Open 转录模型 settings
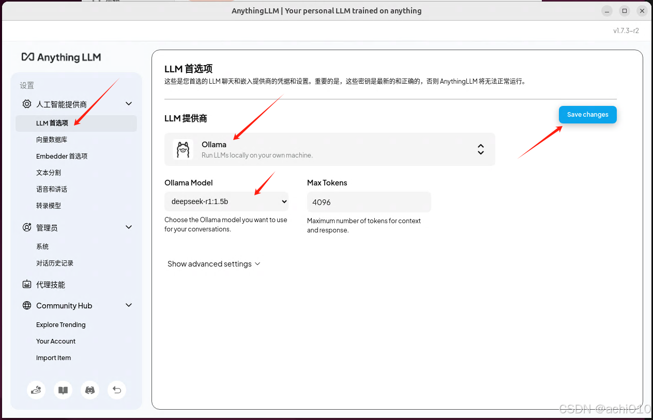 49,206
